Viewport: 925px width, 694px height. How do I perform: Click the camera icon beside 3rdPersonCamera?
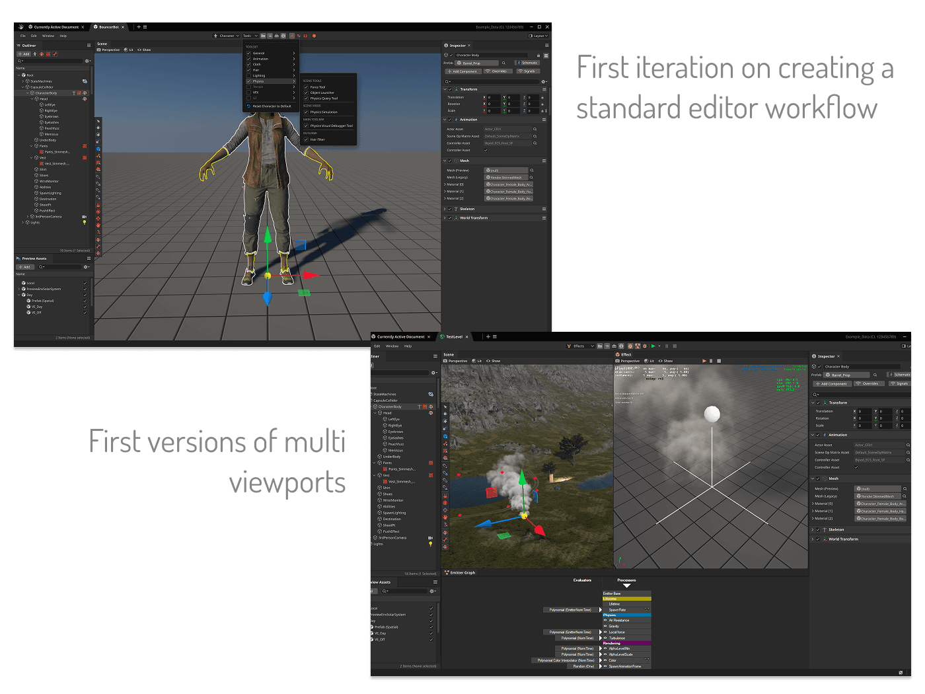(85, 216)
